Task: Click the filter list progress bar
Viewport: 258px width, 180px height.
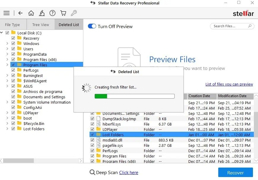Action: click(x=134, y=96)
